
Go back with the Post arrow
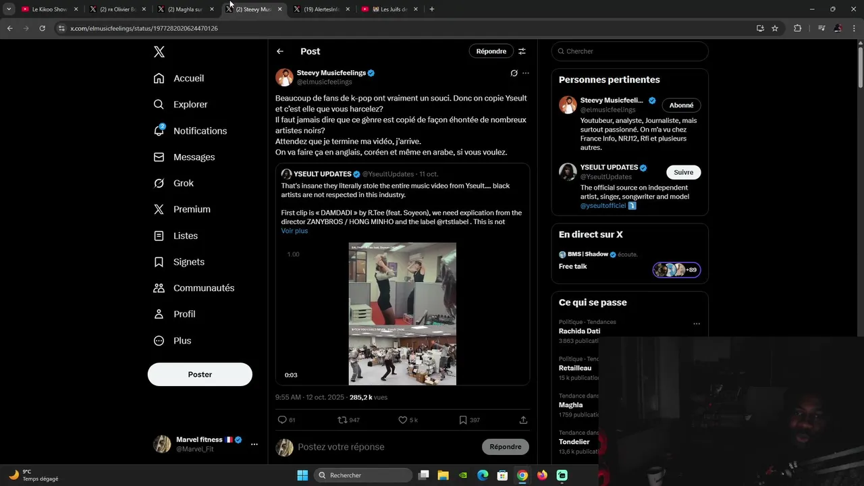[280, 51]
